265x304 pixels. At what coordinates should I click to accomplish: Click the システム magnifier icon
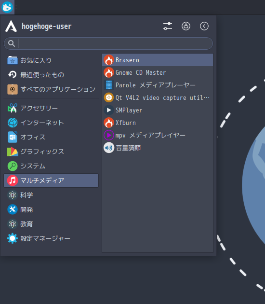(13, 166)
